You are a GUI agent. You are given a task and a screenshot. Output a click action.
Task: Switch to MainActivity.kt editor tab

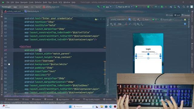(x=33, y=11)
